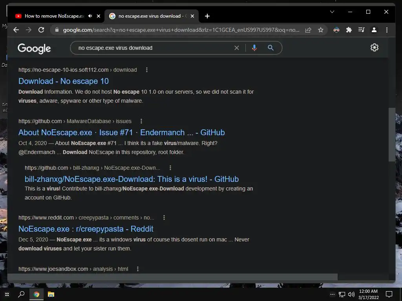The image size is (402, 301).
Task: Open bill-zhanxg NoEscape.exe-Download GitHub result
Action: (132, 179)
